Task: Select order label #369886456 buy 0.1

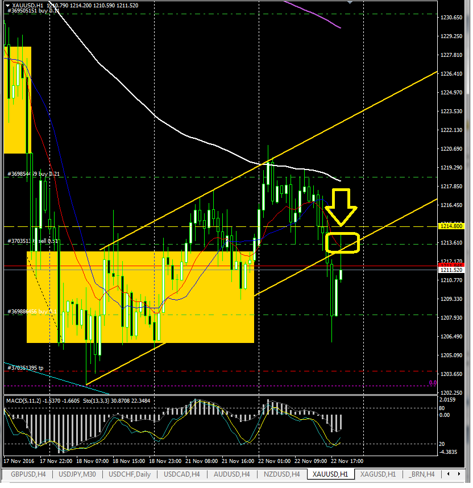Action: coord(32,312)
